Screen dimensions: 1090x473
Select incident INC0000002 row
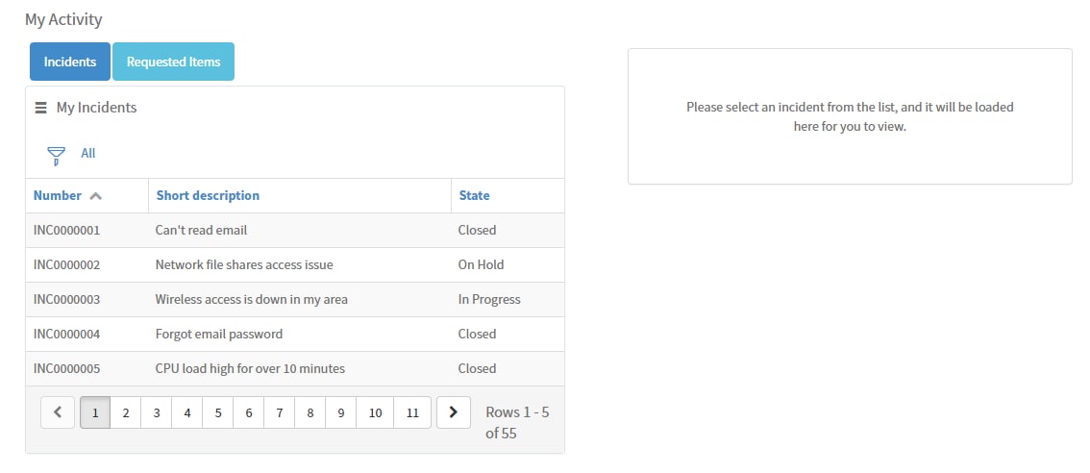pyautogui.click(x=295, y=265)
